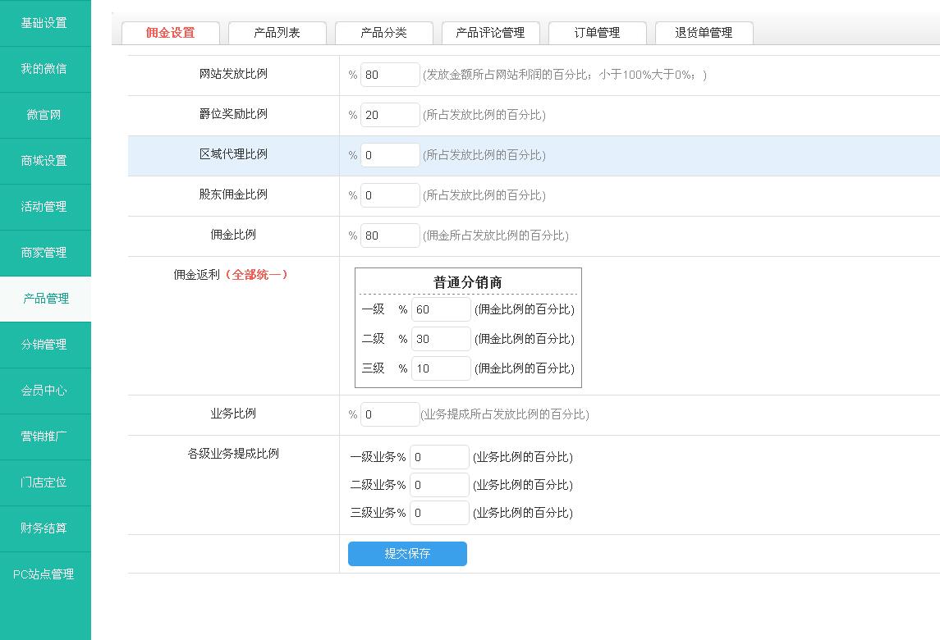The width and height of the screenshot is (940, 640).
Task: Open the 产品列表 tab
Action: coord(277,33)
